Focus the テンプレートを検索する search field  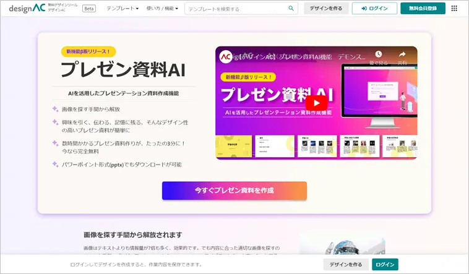(236, 9)
